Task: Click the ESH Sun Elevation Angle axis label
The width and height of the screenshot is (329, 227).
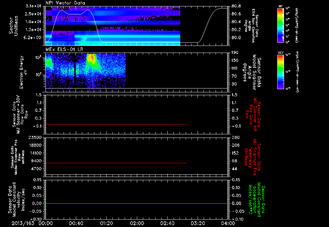Action: pyautogui.click(x=251, y=26)
